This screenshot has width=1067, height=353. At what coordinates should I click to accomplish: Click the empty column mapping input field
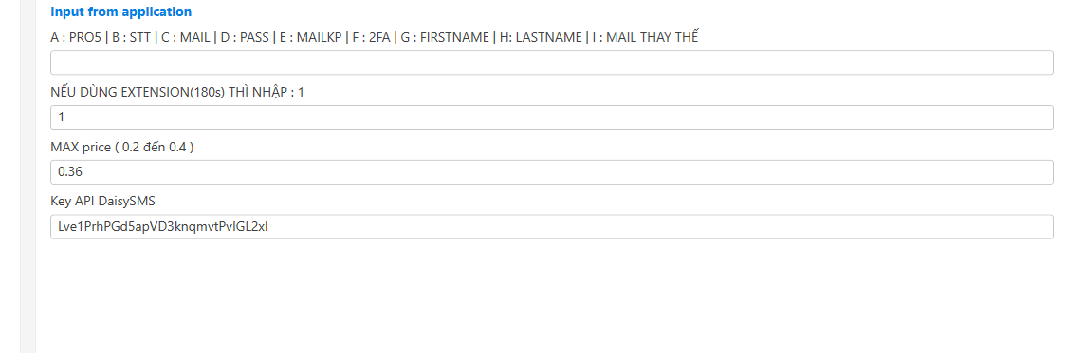(552, 62)
